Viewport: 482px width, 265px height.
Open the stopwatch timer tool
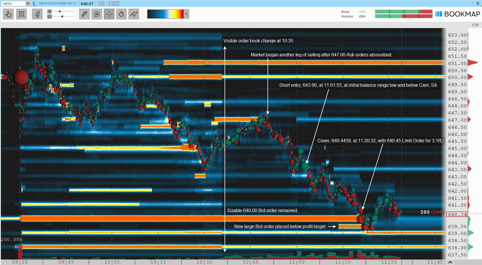(122, 14)
